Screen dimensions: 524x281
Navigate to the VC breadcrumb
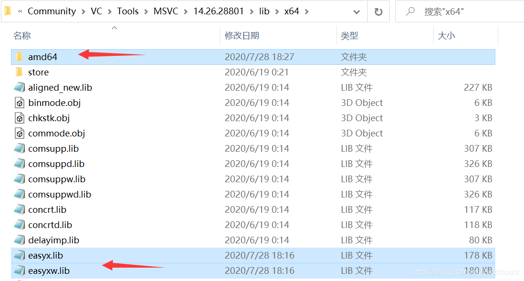[x=97, y=11]
